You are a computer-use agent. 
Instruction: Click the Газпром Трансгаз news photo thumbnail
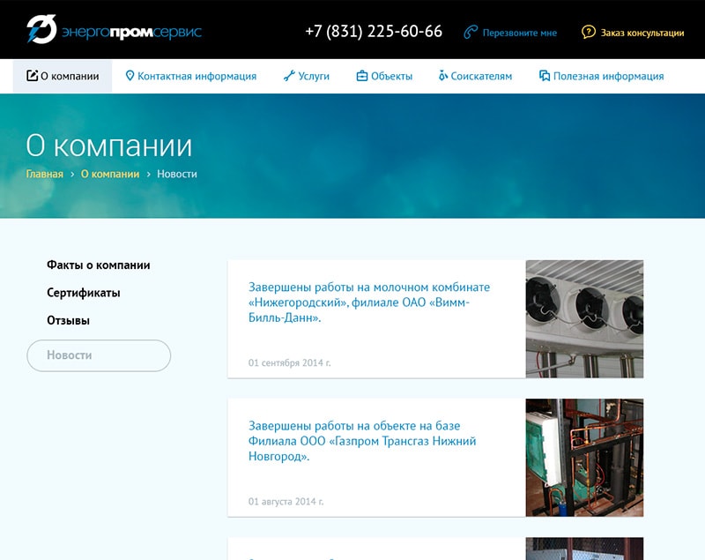pyautogui.click(x=584, y=457)
